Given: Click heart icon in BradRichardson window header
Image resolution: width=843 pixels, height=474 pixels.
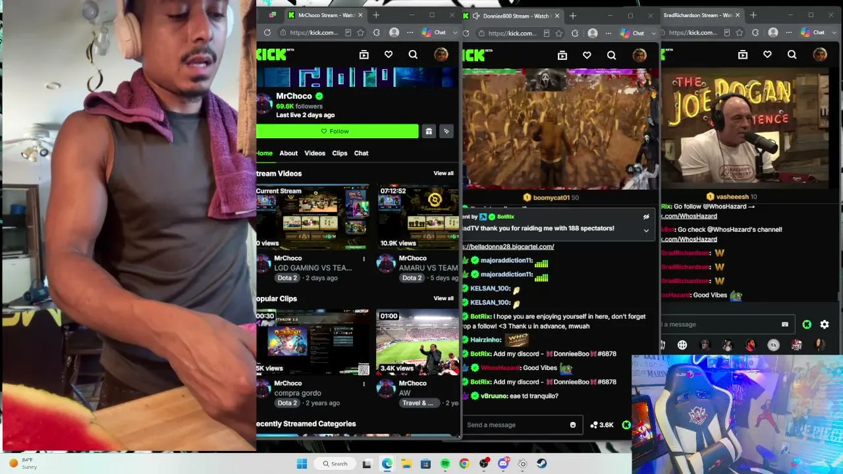Looking at the screenshot, I should pos(767,55).
